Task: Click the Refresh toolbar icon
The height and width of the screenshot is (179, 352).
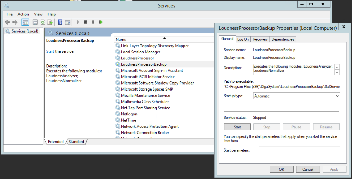Action: click(43, 22)
